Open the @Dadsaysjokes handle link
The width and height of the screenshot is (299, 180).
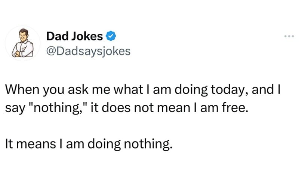(x=89, y=51)
